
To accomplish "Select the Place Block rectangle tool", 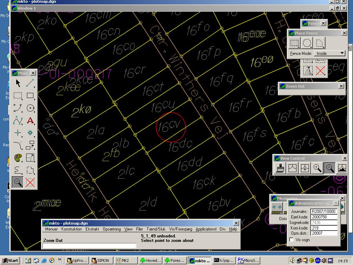I will pyautogui.click(x=30, y=96).
